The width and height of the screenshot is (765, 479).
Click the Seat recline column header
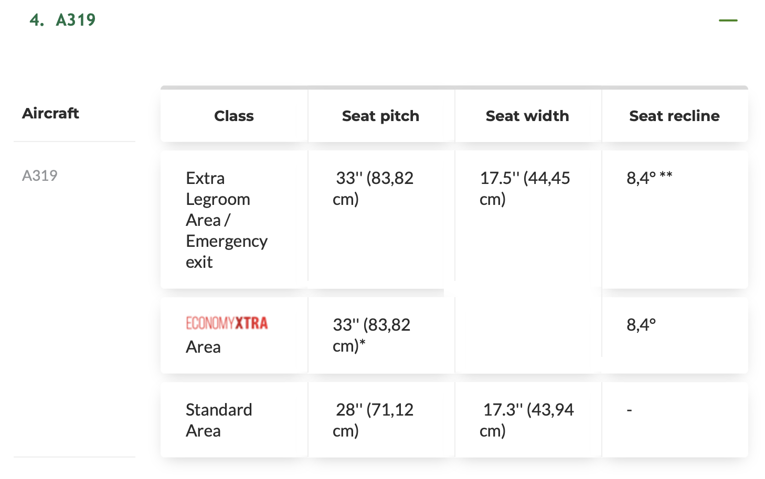click(675, 116)
